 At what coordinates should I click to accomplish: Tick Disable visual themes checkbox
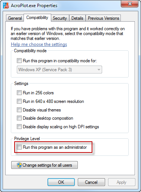point(19,110)
